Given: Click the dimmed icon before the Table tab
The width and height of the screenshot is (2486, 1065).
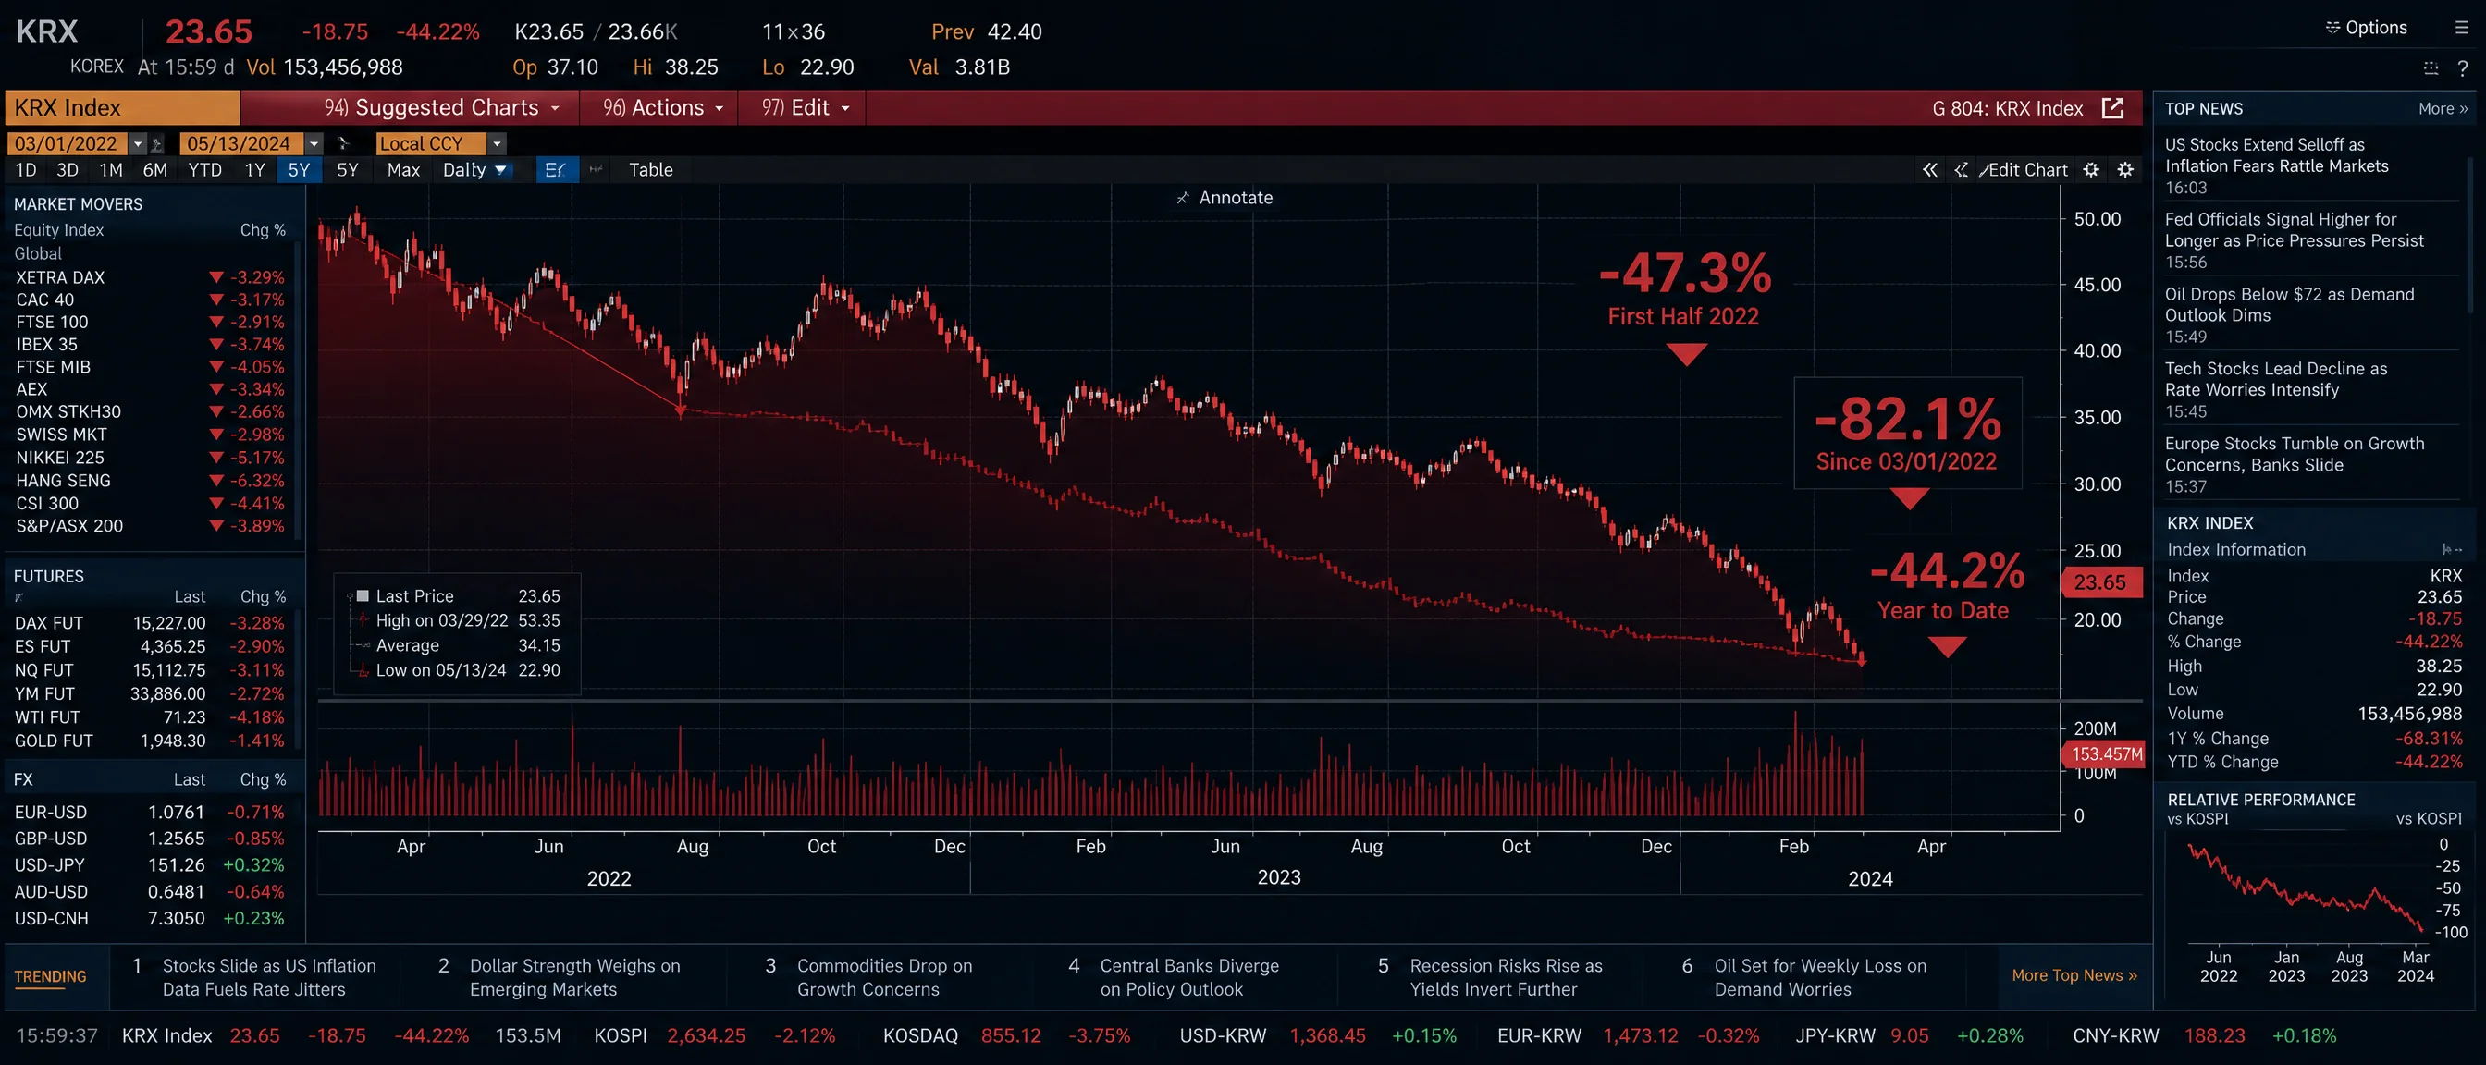Looking at the screenshot, I should click(597, 170).
